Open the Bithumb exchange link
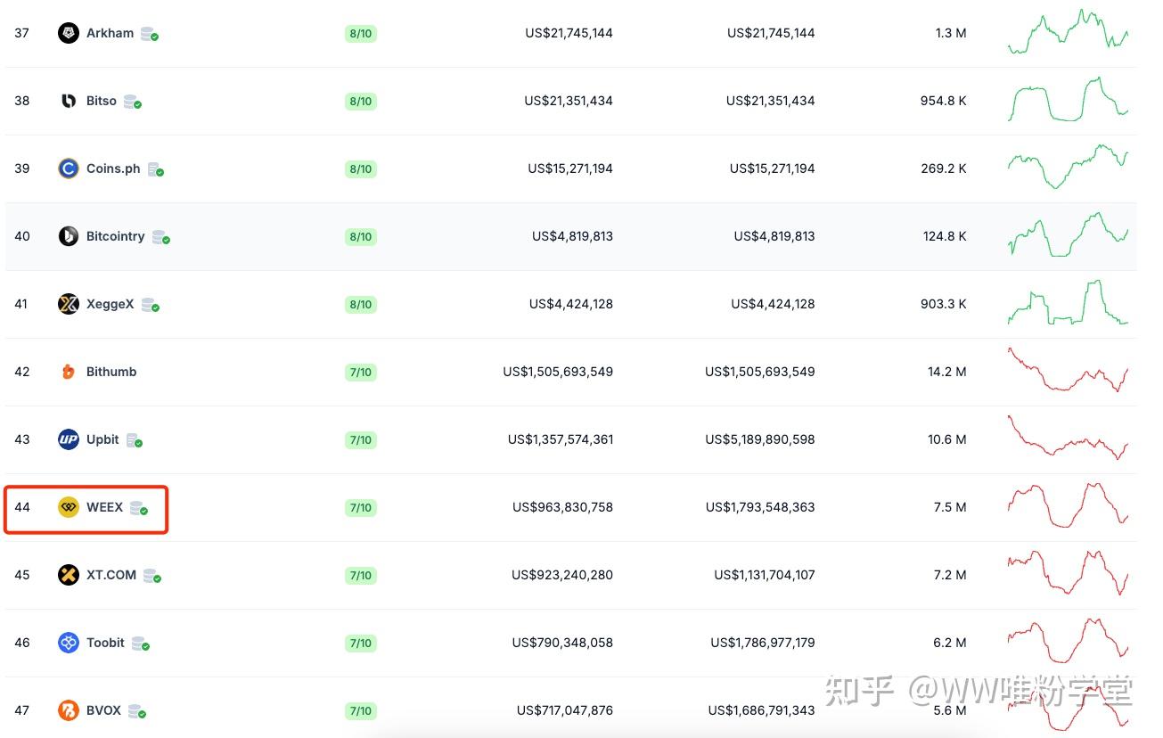The image size is (1163, 738). pos(111,372)
